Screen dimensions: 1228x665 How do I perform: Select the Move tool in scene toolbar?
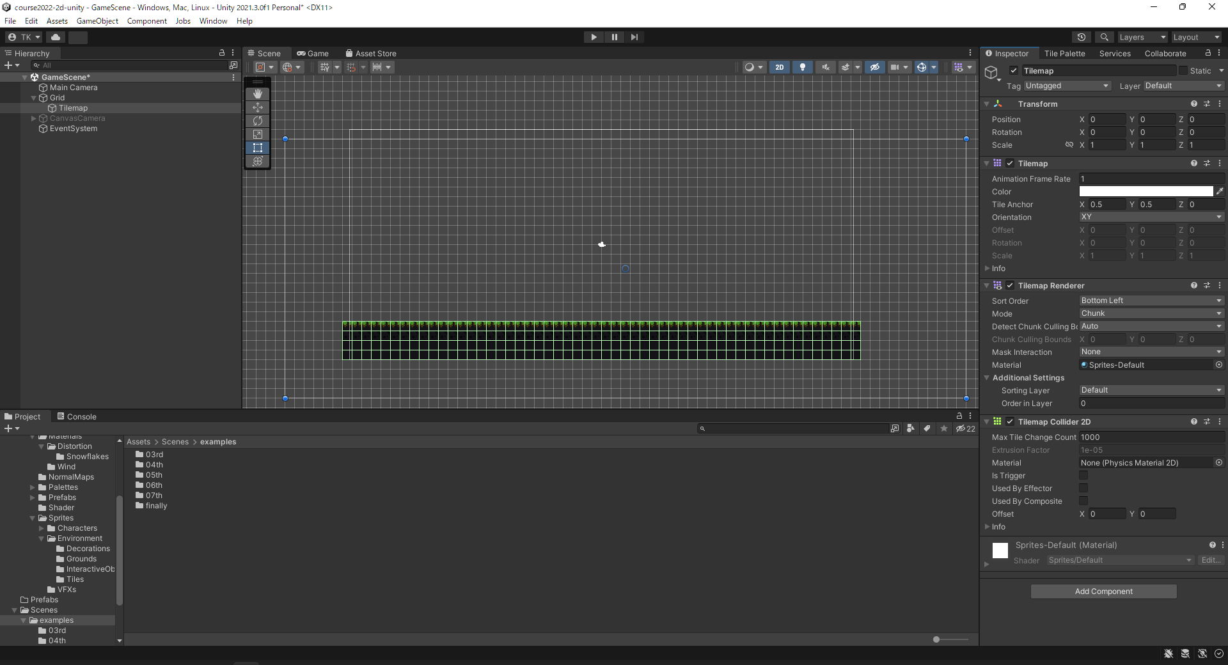258,107
